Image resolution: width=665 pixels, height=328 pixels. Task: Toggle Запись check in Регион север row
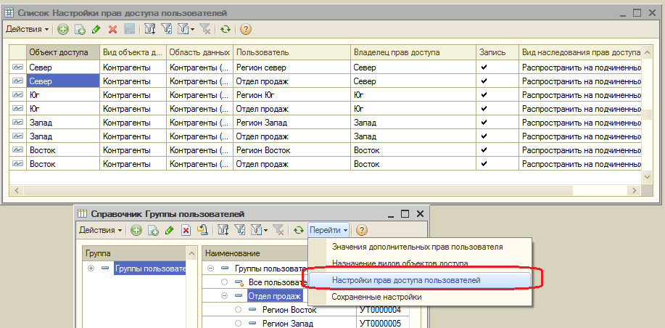point(484,67)
